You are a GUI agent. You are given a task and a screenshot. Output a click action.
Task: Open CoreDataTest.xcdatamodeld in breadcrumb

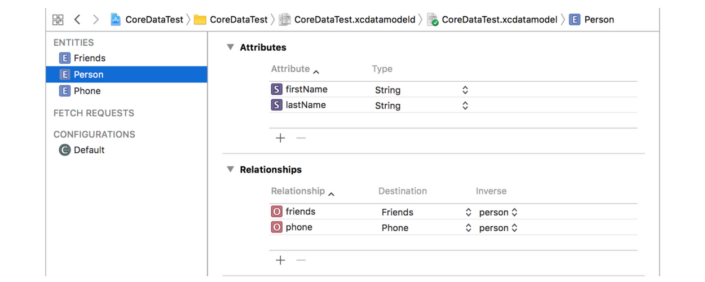[354, 20]
